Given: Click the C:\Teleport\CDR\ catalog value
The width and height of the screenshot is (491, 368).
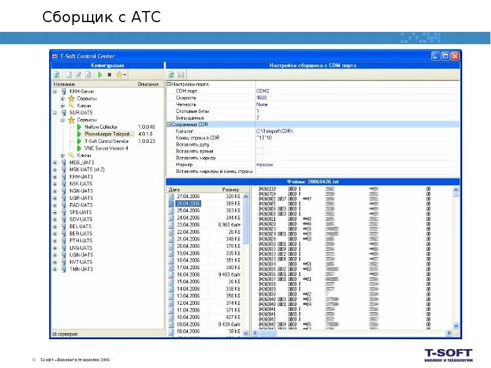Looking at the screenshot, I should [x=274, y=131].
